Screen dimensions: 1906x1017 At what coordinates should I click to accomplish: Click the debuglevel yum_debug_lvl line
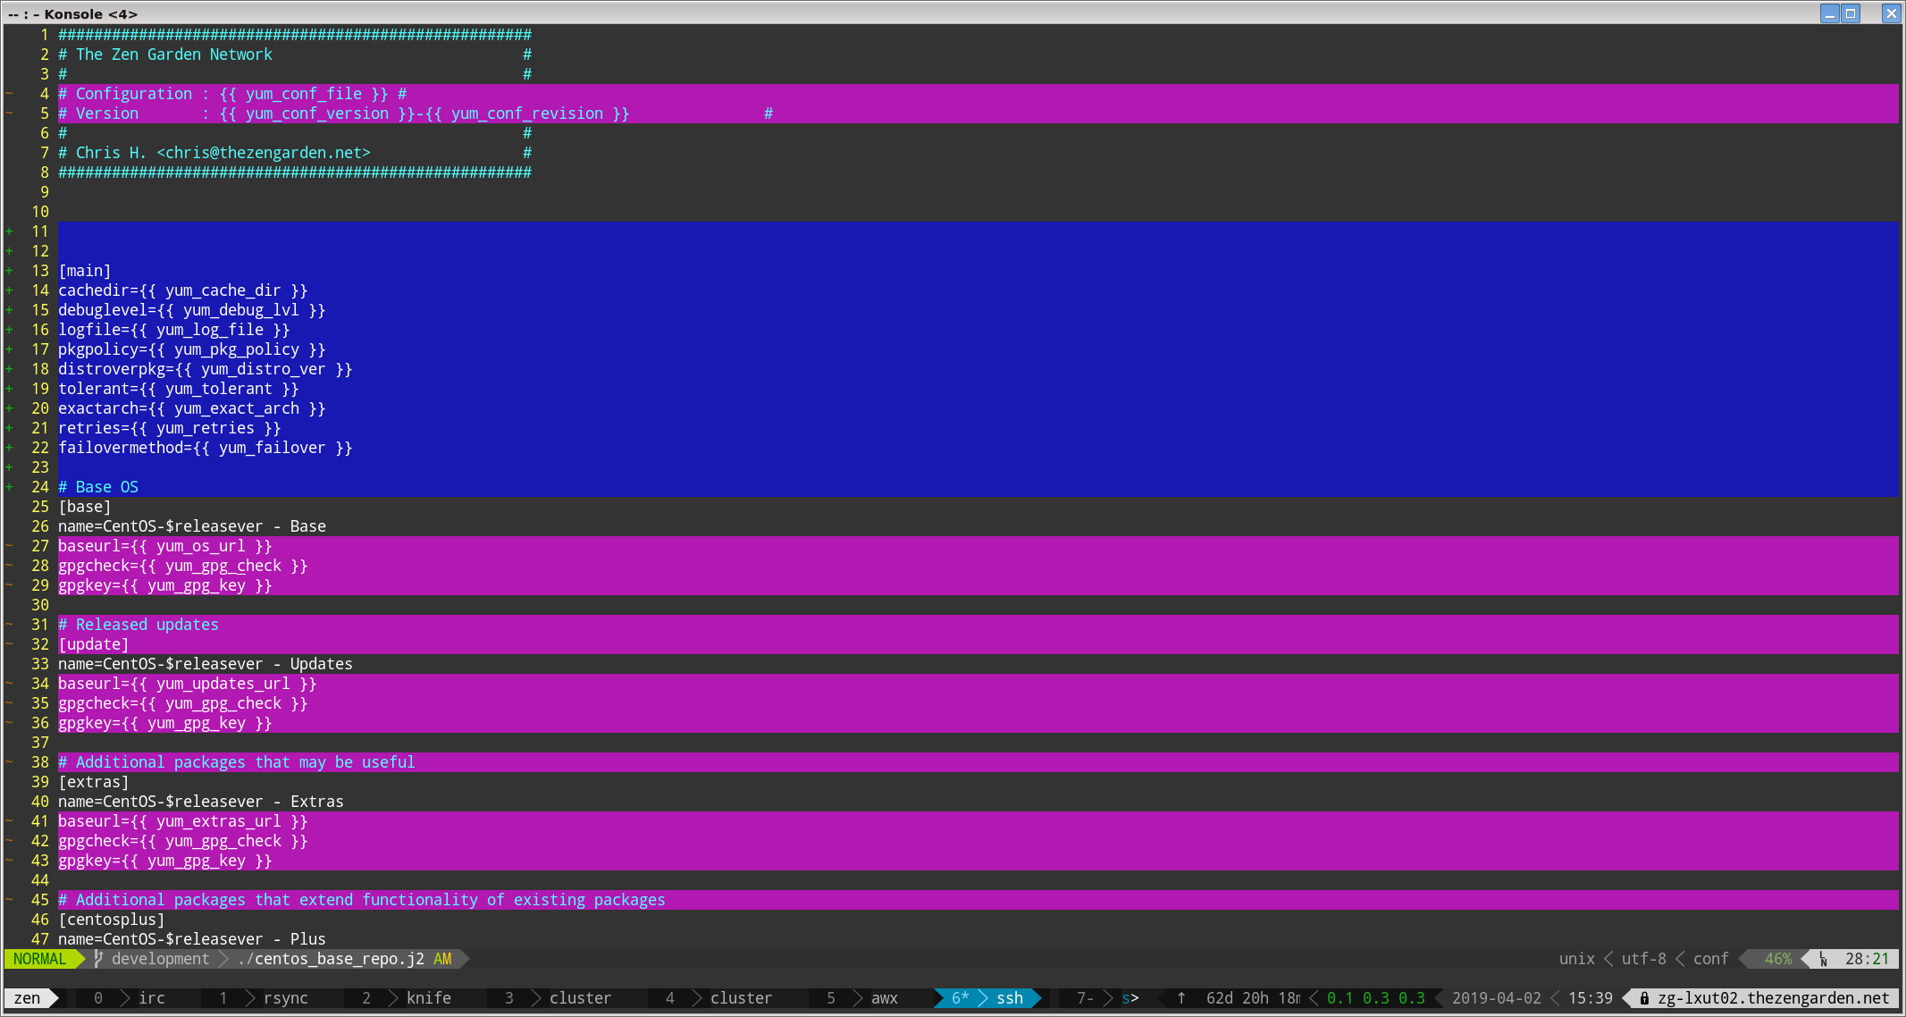pos(192,310)
